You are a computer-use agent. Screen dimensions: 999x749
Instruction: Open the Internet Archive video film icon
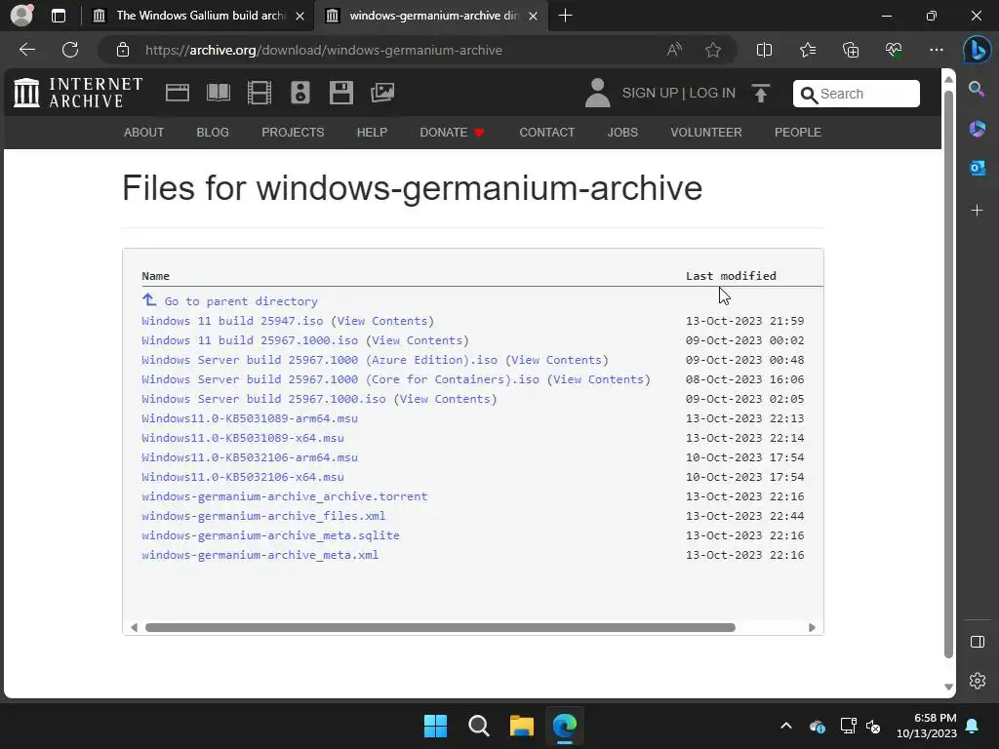pyautogui.click(x=260, y=93)
